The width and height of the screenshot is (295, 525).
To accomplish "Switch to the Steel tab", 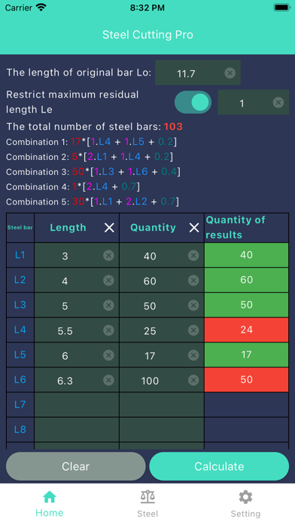I will [147, 504].
